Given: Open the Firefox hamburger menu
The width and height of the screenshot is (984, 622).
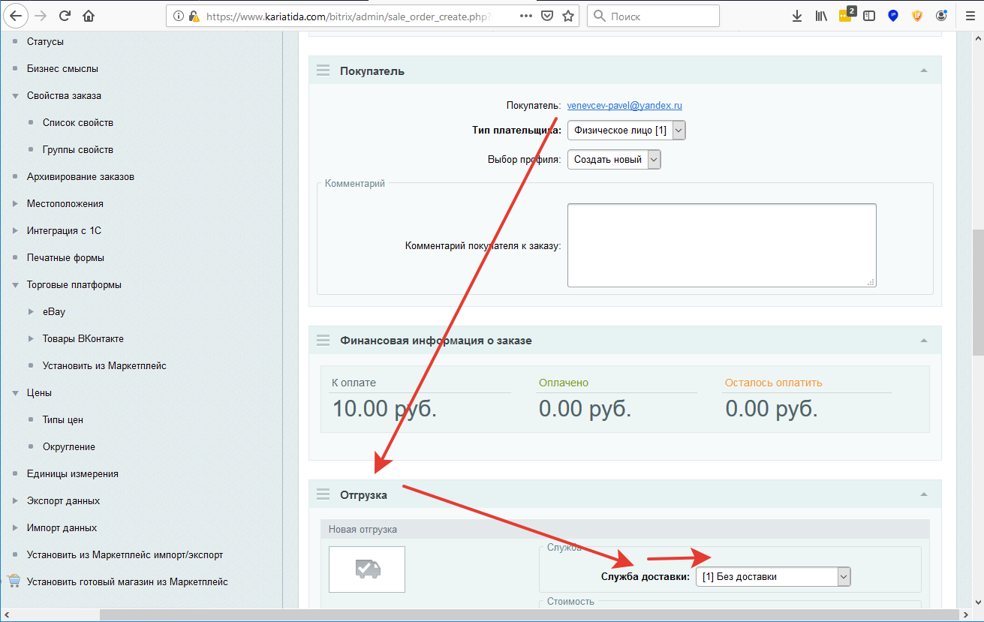Looking at the screenshot, I should point(969,16).
